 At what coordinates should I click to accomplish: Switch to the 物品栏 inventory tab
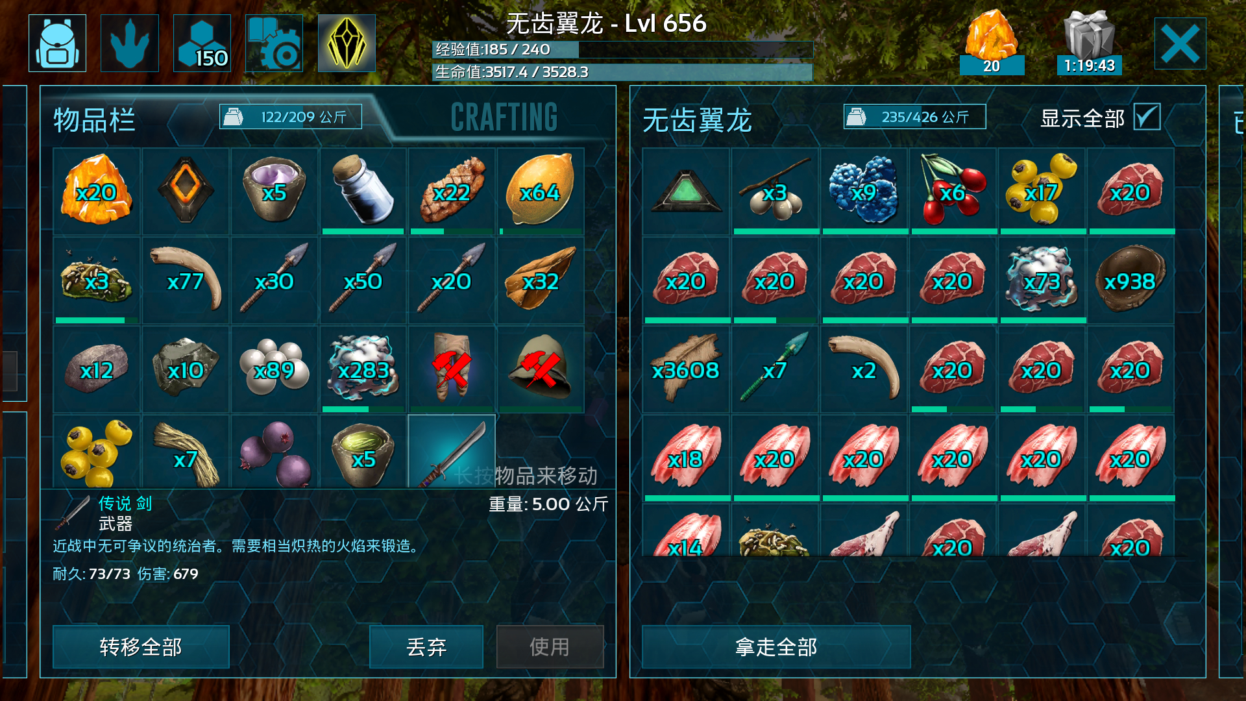pyautogui.click(x=95, y=120)
